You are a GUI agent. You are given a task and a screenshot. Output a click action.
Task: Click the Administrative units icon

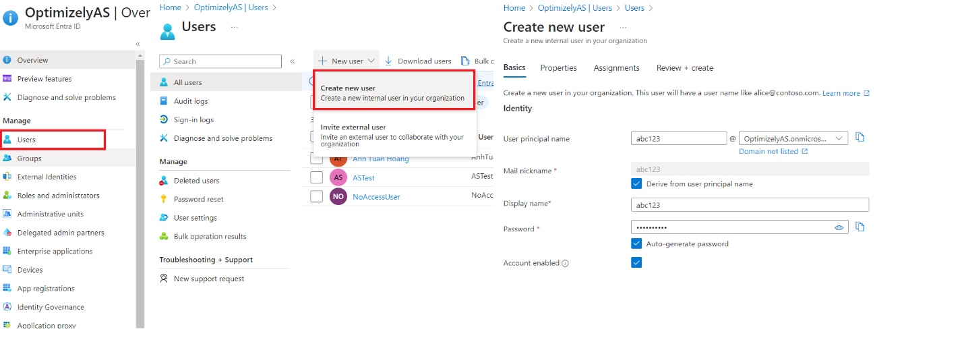[x=7, y=214]
